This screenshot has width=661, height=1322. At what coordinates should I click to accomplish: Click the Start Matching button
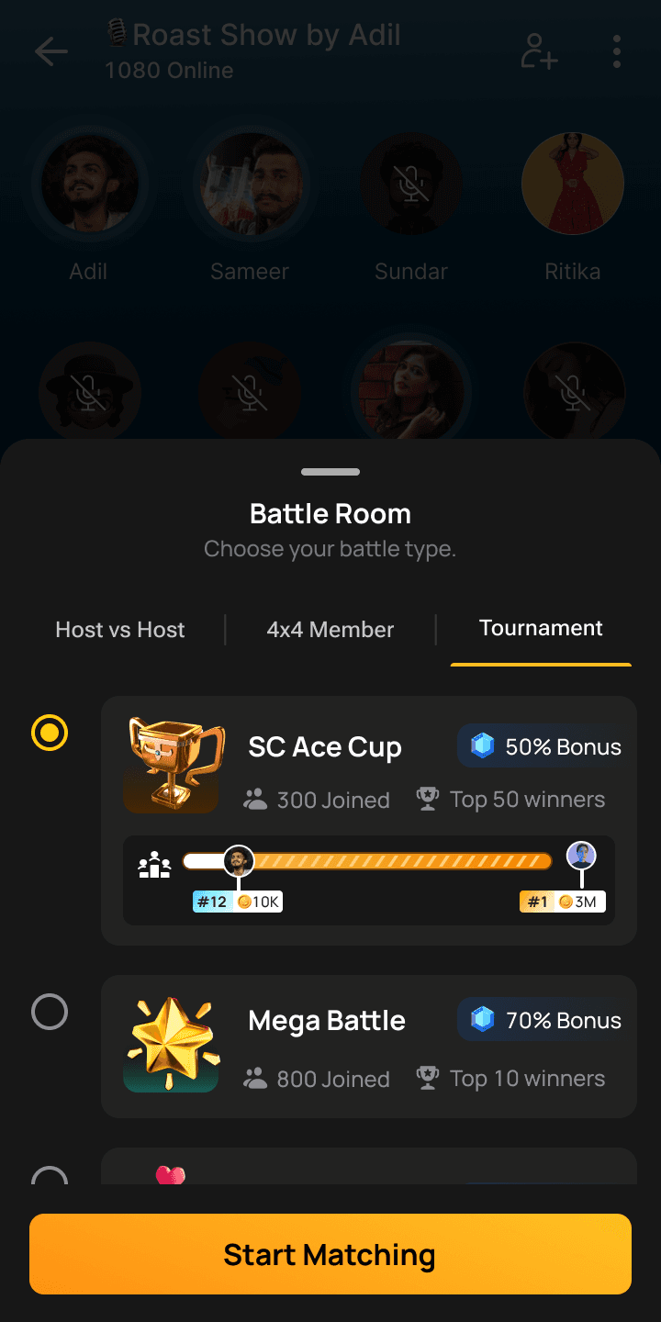point(330,1254)
